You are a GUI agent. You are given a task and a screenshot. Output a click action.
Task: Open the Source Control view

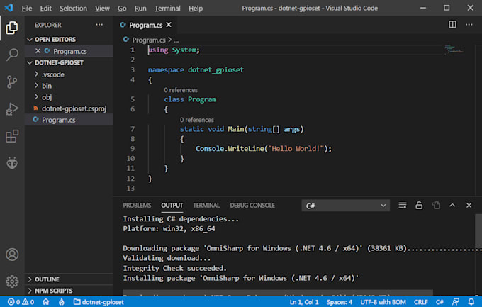tap(12, 82)
